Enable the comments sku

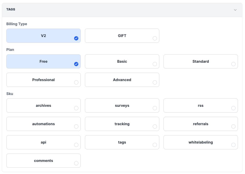tap(43, 161)
